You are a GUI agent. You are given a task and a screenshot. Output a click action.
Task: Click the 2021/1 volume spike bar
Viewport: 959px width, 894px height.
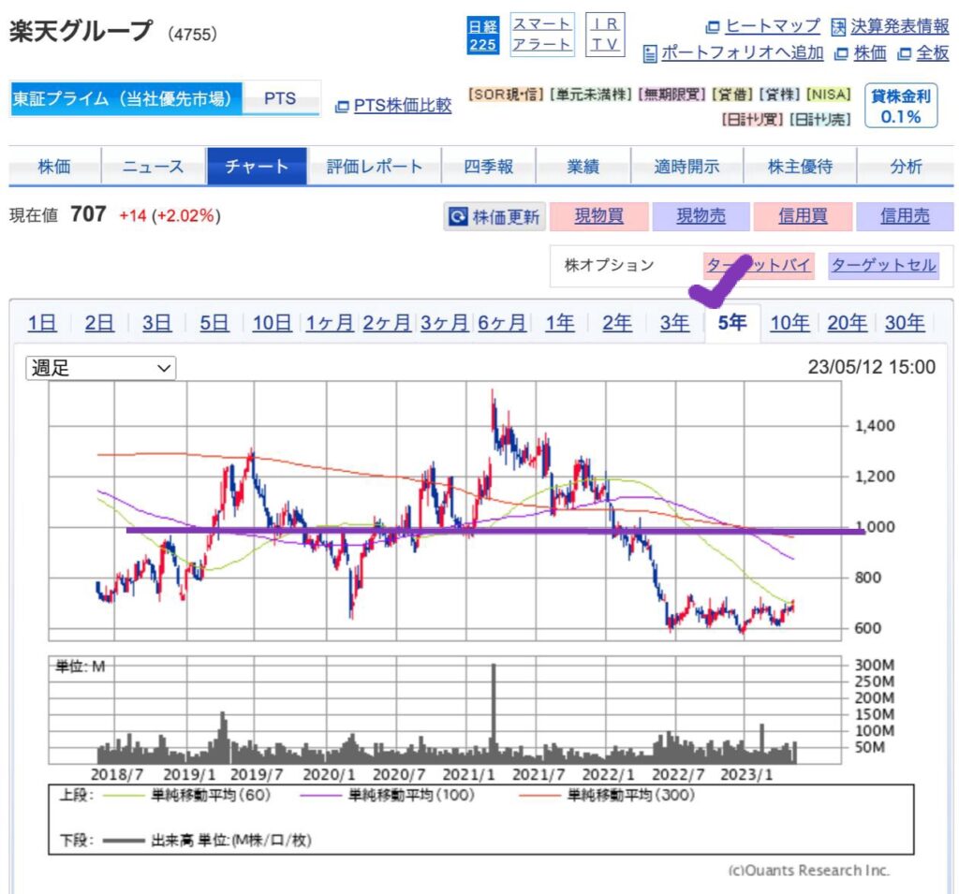[494, 712]
